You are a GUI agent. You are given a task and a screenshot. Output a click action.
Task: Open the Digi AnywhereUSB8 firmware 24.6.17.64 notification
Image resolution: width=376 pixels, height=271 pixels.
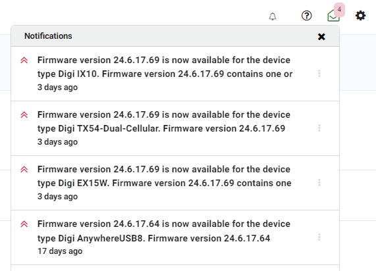click(x=164, y=231)
